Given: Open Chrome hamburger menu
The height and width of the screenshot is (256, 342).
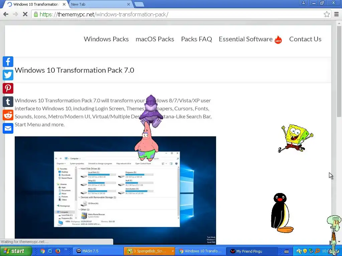Looking at the screenshot, I should (x=337, y=14).
